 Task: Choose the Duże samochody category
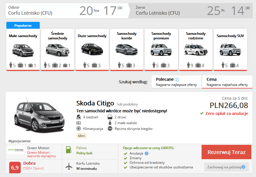92,50
